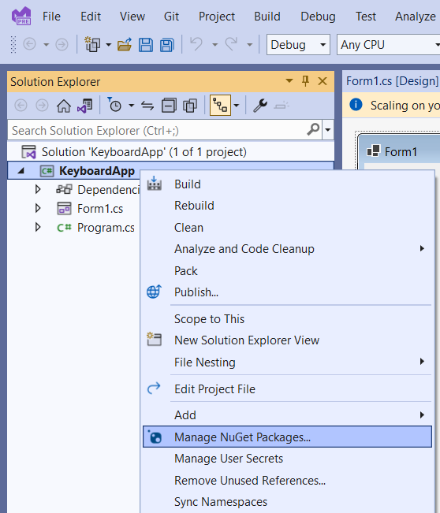Click the Pending Changes Filter clock icon
The width and height of the screenshot is (440, 513).
(x=114, y=105)
